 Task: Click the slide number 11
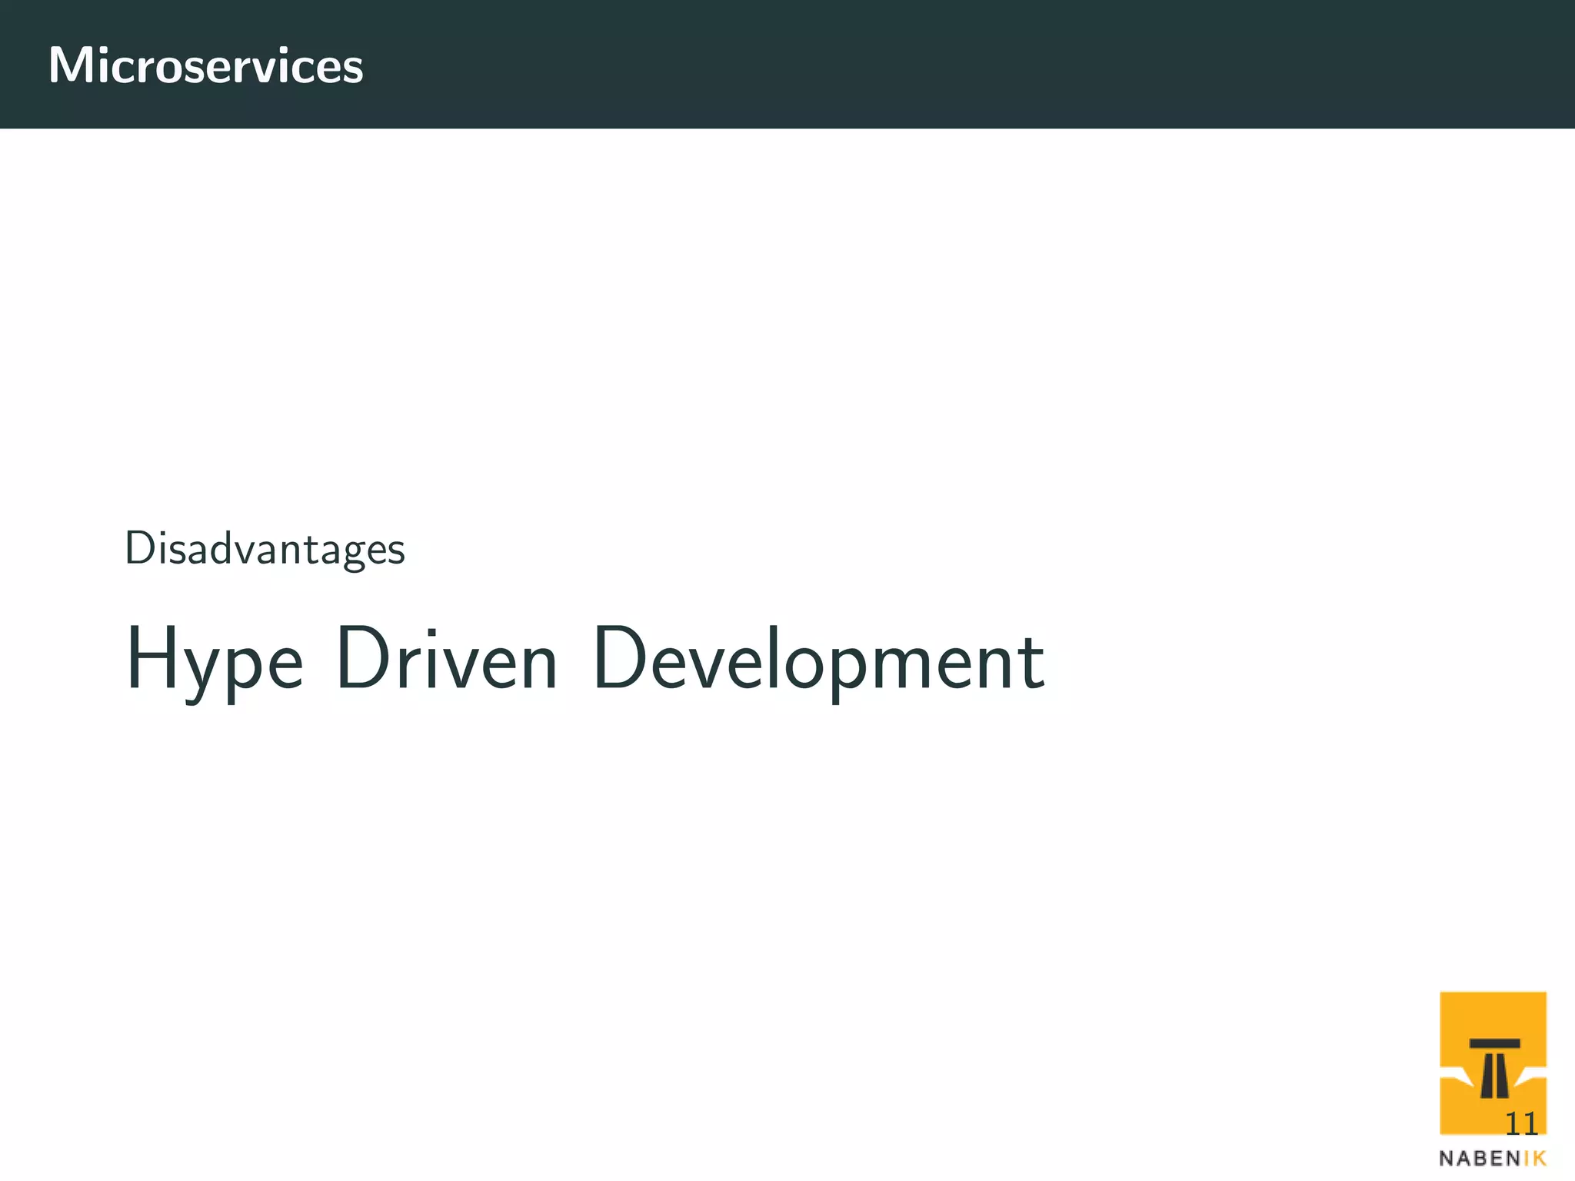[1521, 1124]
